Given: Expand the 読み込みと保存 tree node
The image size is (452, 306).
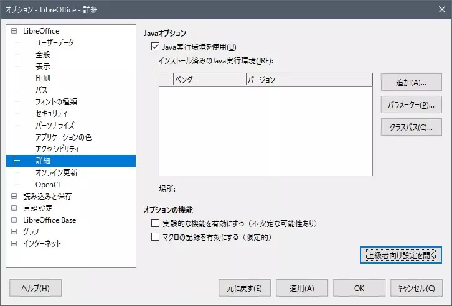Looking at the screenshot, I should [14, 196].
